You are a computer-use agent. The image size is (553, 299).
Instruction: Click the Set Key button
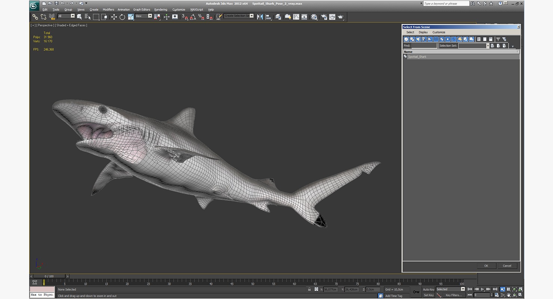tap(429, 295)
